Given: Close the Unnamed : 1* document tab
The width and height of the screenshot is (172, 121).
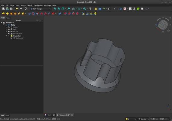Looking at the screenshot, I should click(72, 115).
